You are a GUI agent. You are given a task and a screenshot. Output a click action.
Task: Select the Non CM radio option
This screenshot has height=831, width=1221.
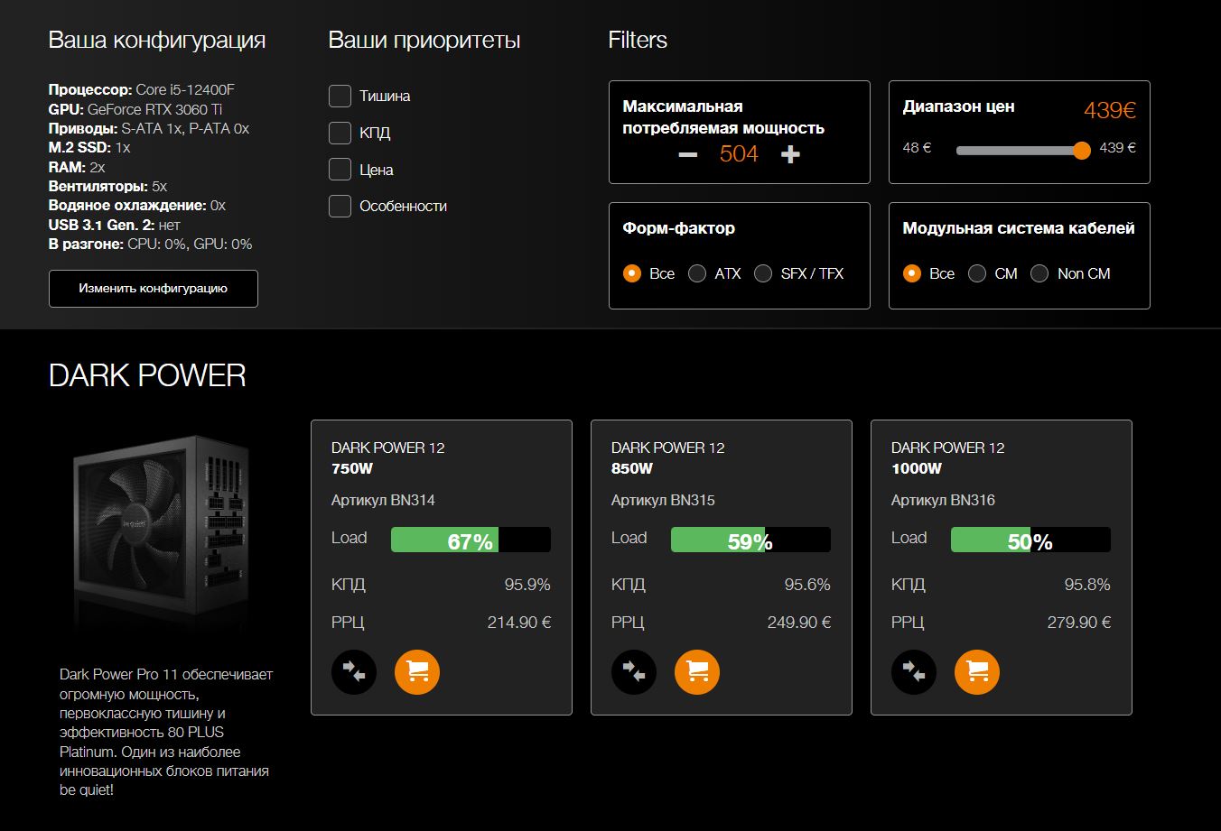pyautogui.click(x=1039, y=273)
